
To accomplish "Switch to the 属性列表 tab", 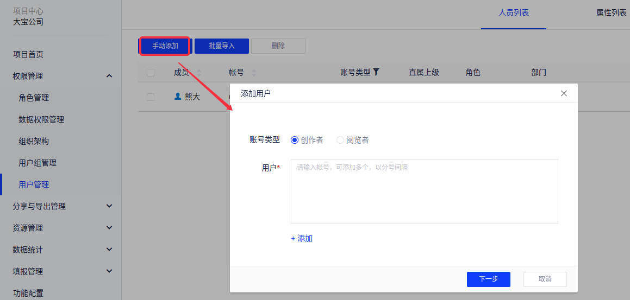I will [611, 12].
